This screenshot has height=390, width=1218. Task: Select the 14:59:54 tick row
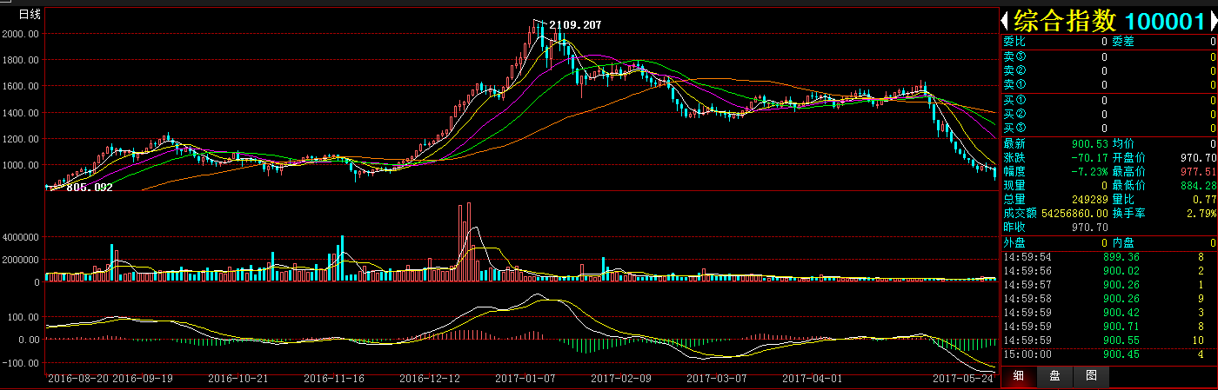(x=1109, y=256)
